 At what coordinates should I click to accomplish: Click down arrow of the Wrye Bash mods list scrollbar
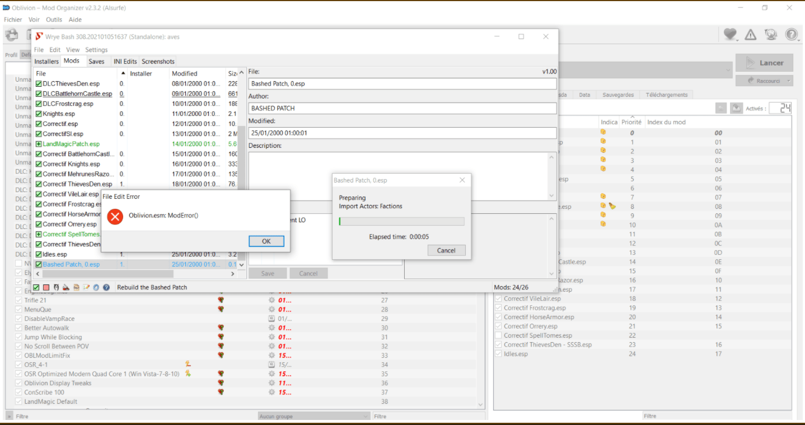click(242, 264)
